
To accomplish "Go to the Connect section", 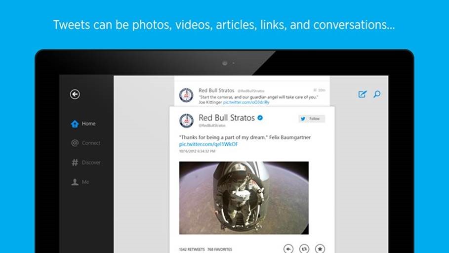I will (85, 143).
